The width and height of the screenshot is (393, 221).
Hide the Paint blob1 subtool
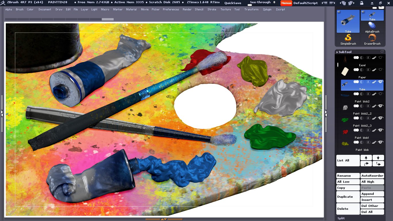point(381,130)
